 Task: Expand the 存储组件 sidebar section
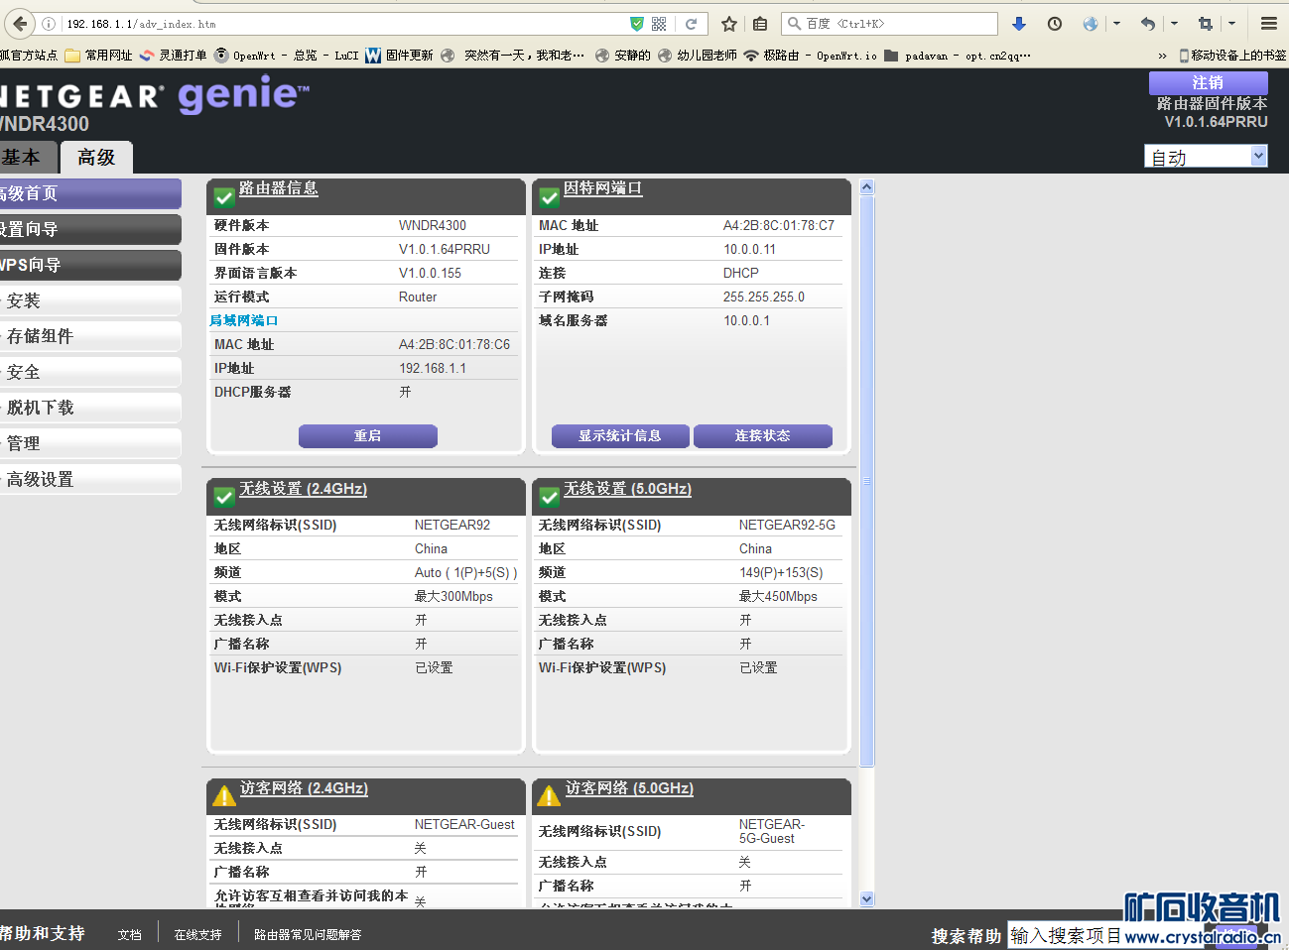[x=89, y=336]
